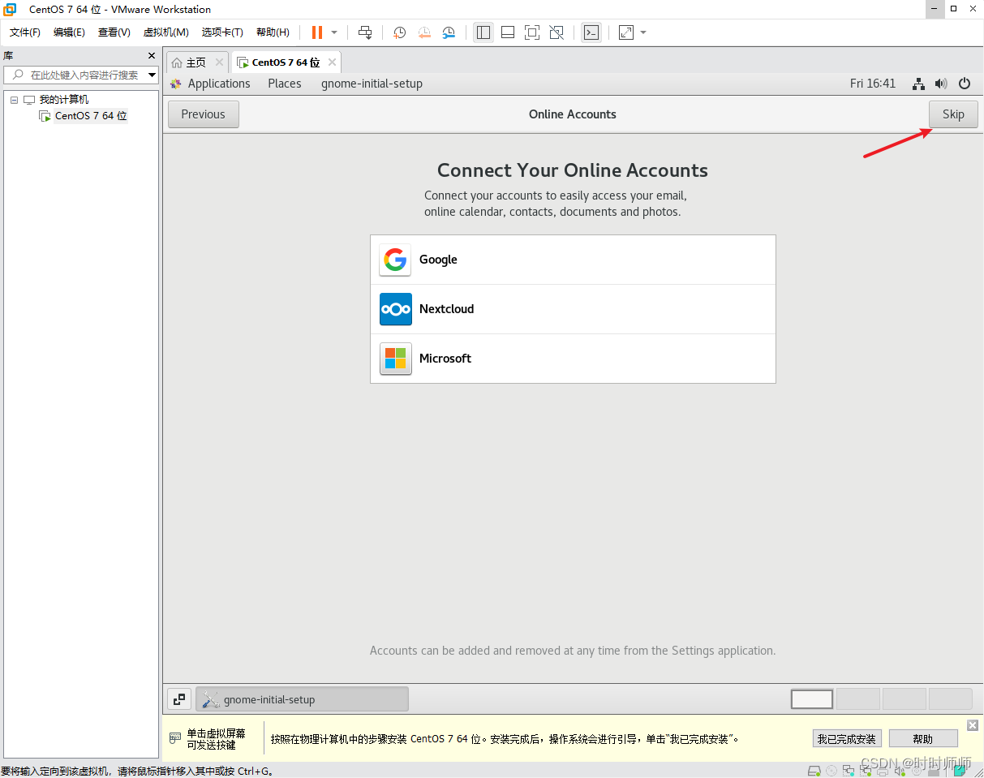
Task: Click the 帮助 button in hint bar
Action: [923, 739]
